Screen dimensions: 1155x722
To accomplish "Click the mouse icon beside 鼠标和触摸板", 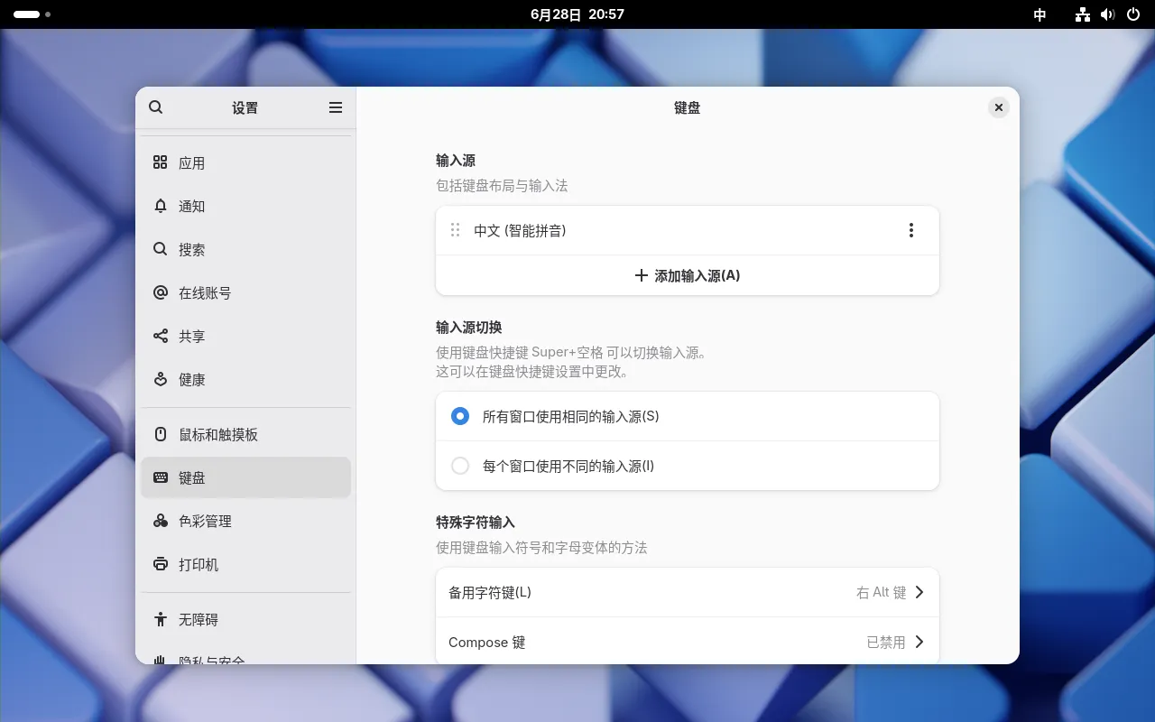I will 161,434.
